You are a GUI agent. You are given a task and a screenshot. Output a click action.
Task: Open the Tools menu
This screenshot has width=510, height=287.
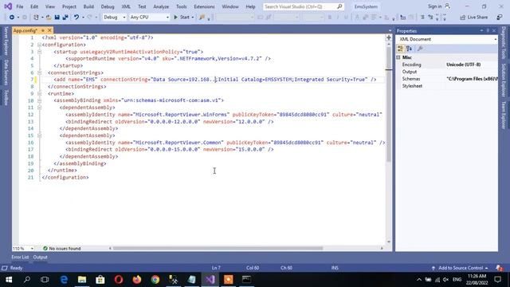coord(181,6)
